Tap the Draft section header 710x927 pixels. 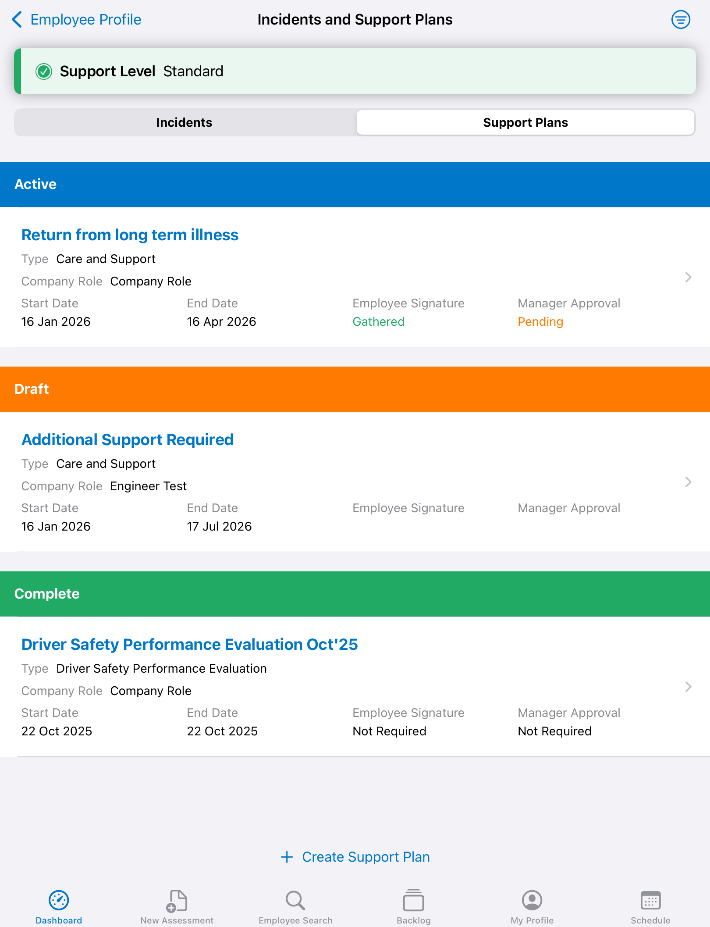click(x=355, y=389)
